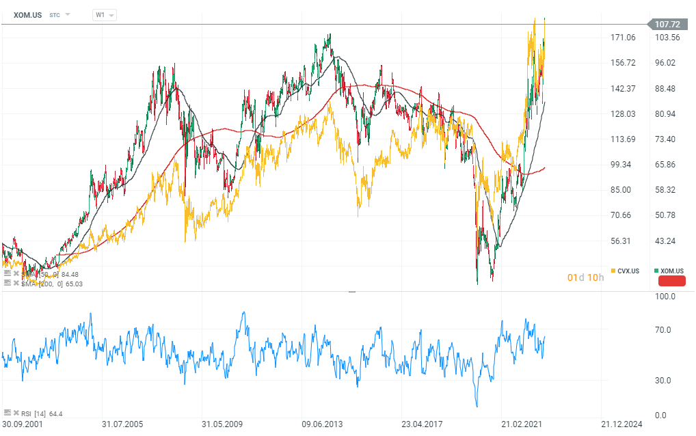This screenshot has height=436, width=696.
Task: Click the 103.56 price axis value
Action: pyautogui.click(x=667, y=38)
